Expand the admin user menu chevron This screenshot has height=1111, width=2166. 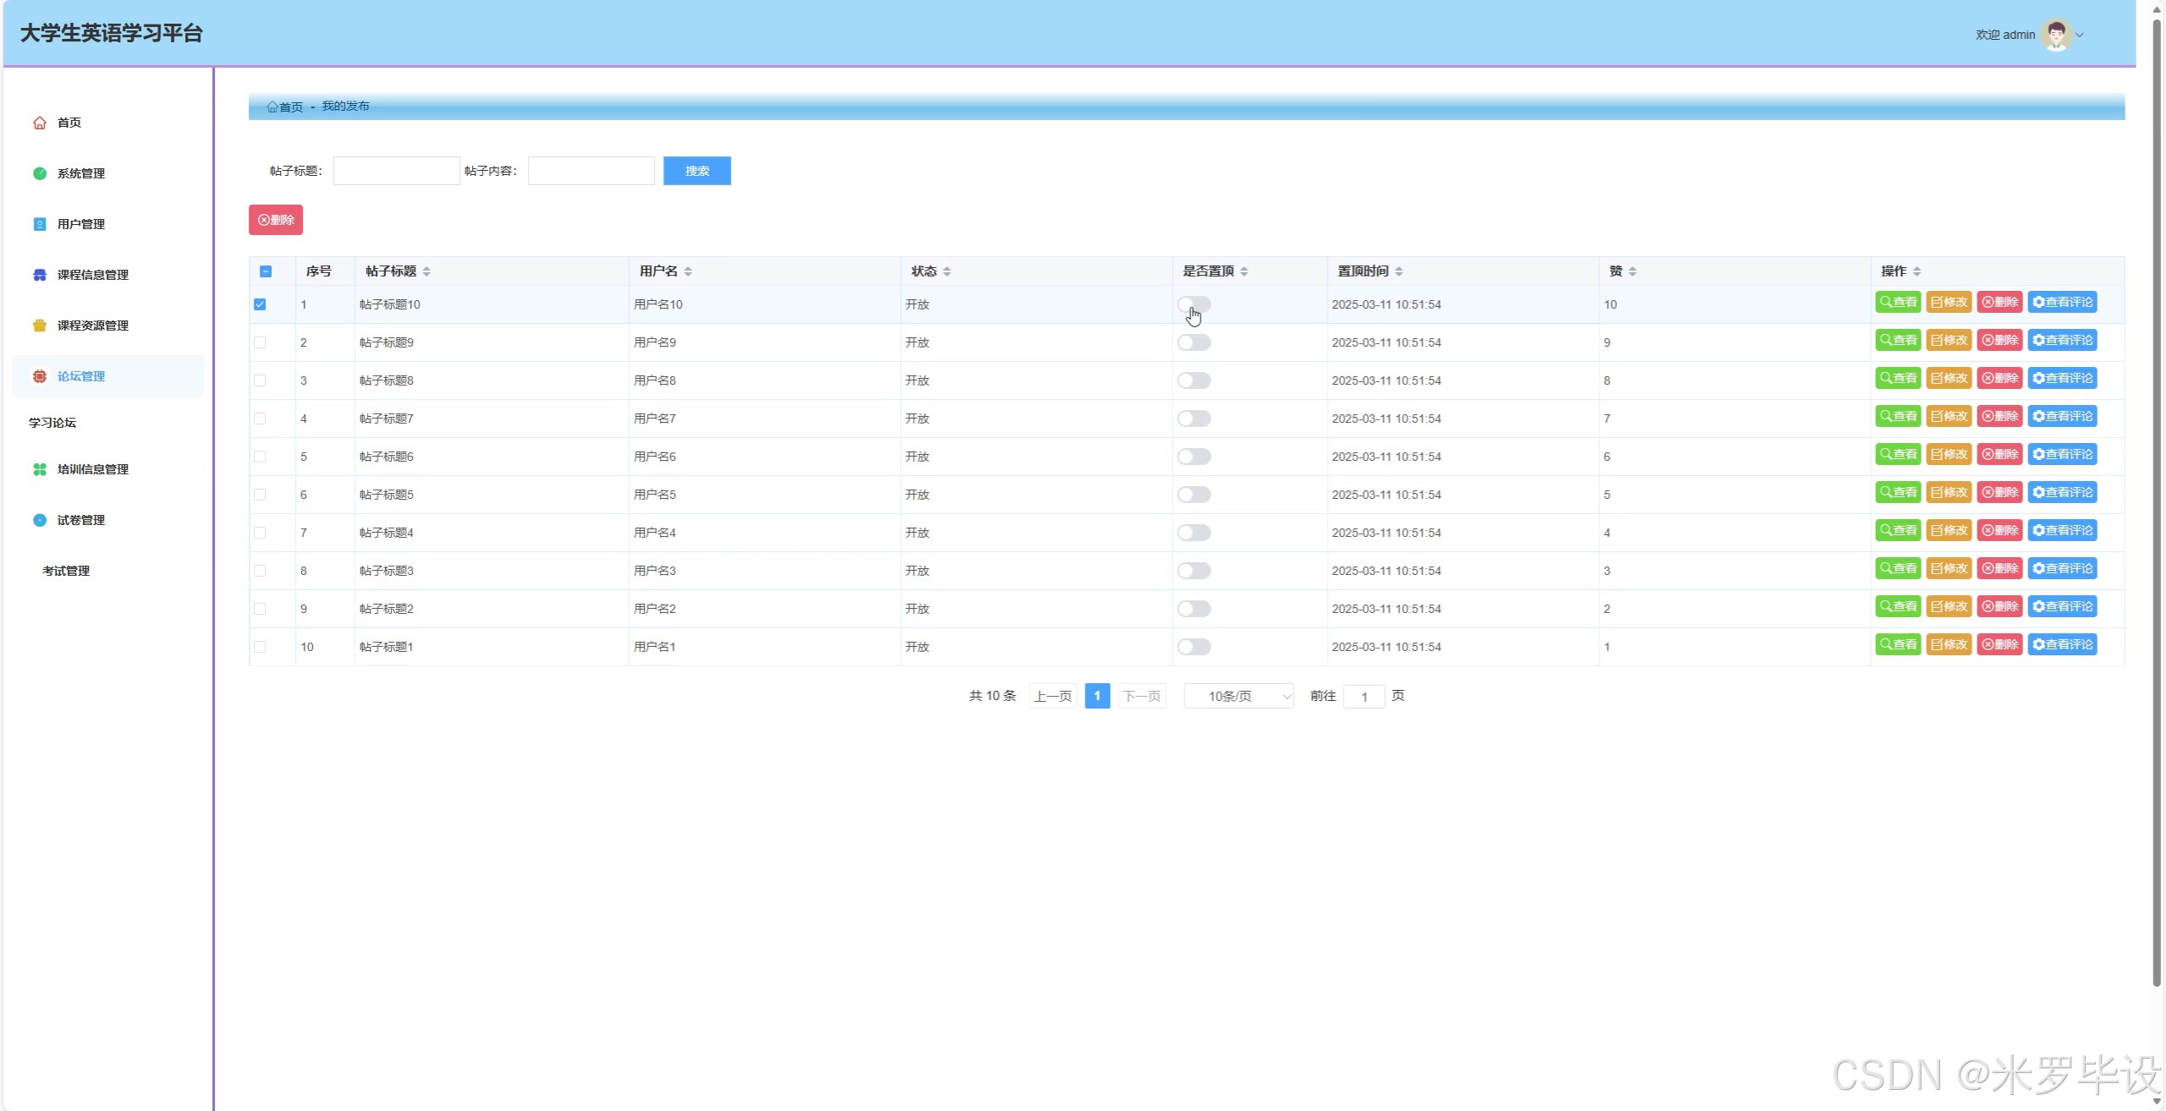click(x=2080, y=36)
